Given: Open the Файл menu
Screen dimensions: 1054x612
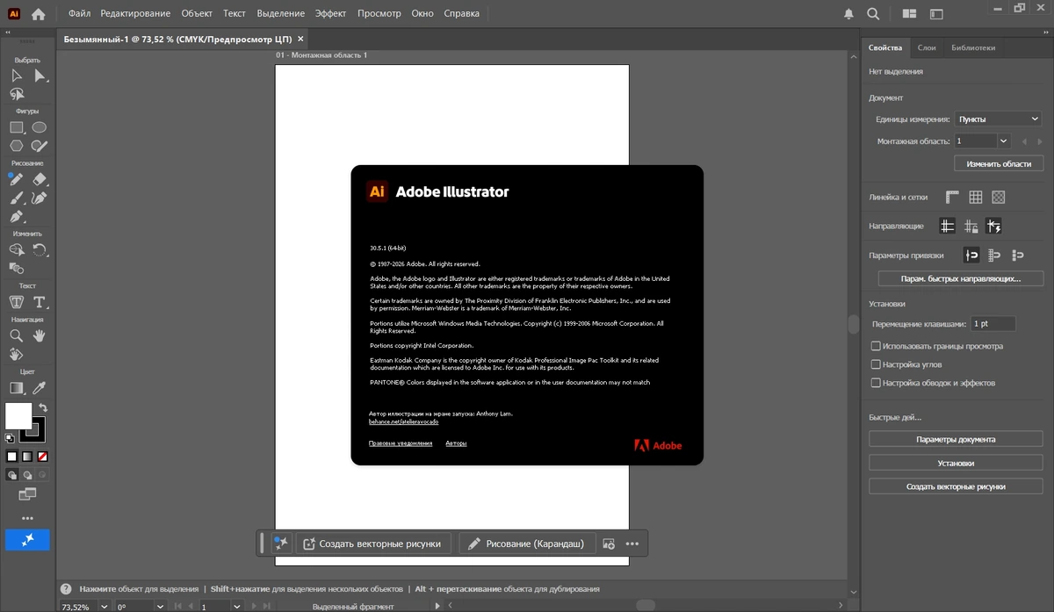Looking at the screenshot, I should coord(79,14).
